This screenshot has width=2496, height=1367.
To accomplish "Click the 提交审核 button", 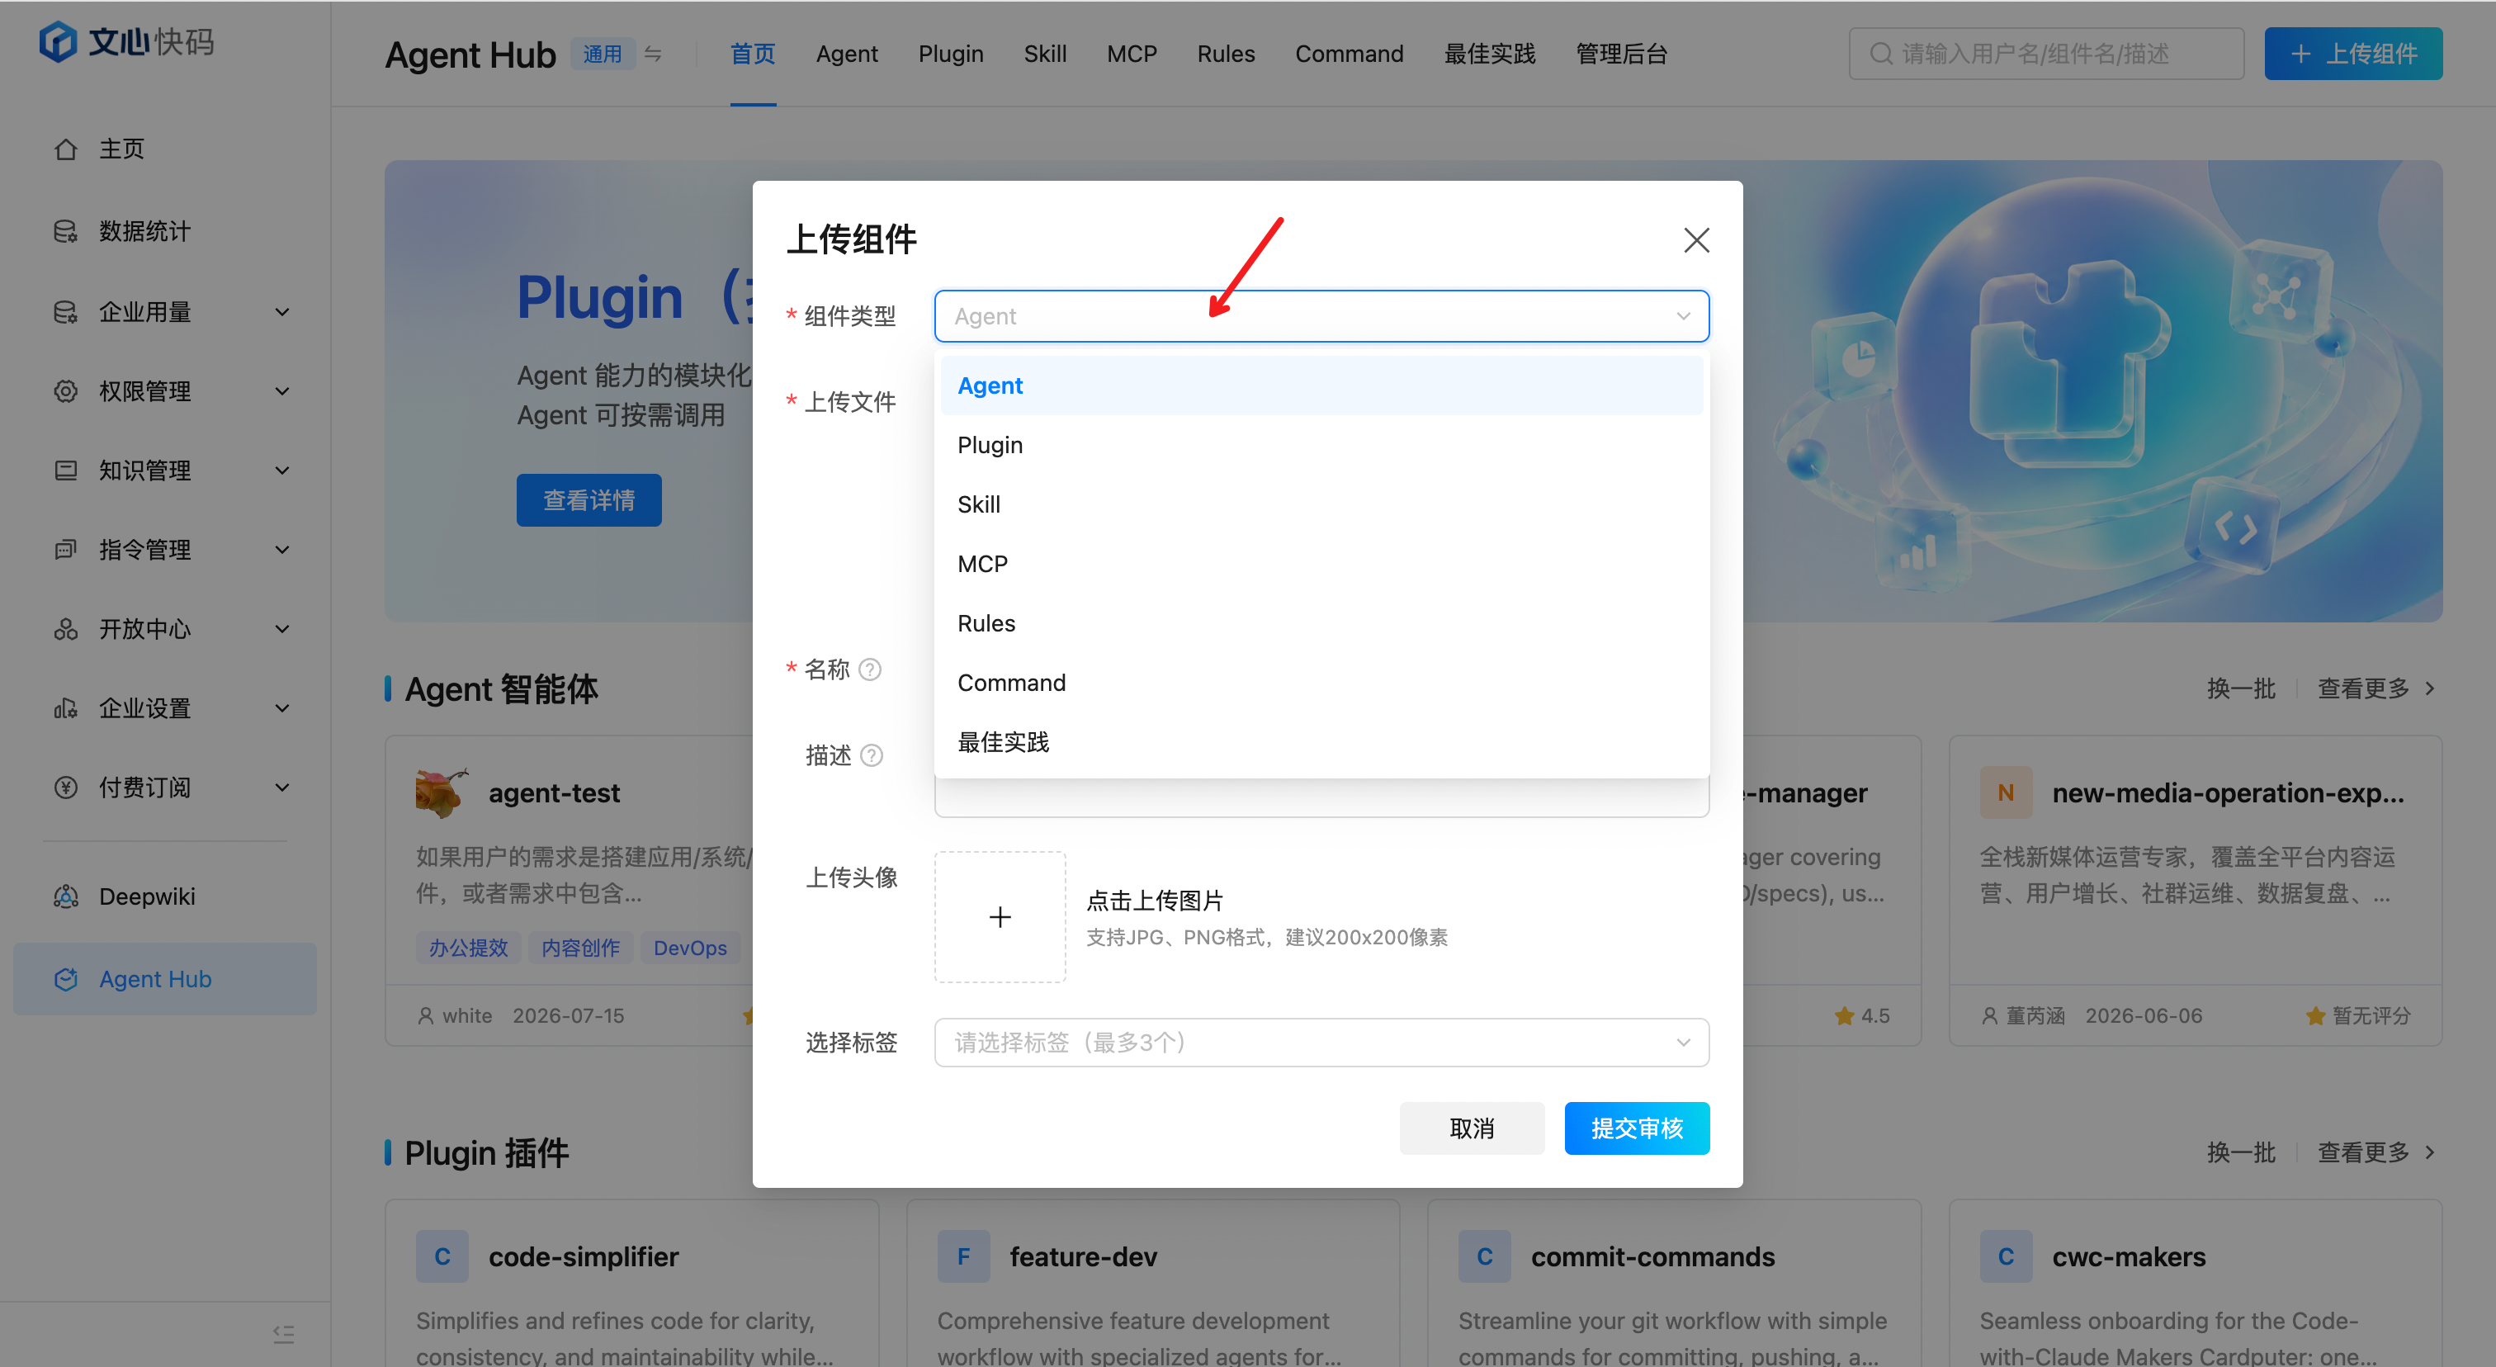I will [1637, 1128].
